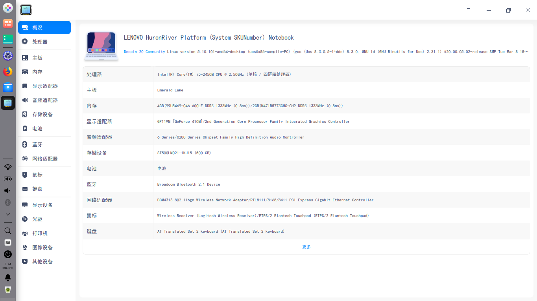
Task: Click the 6 Series/C200 audio controller value
Action: 231,137
